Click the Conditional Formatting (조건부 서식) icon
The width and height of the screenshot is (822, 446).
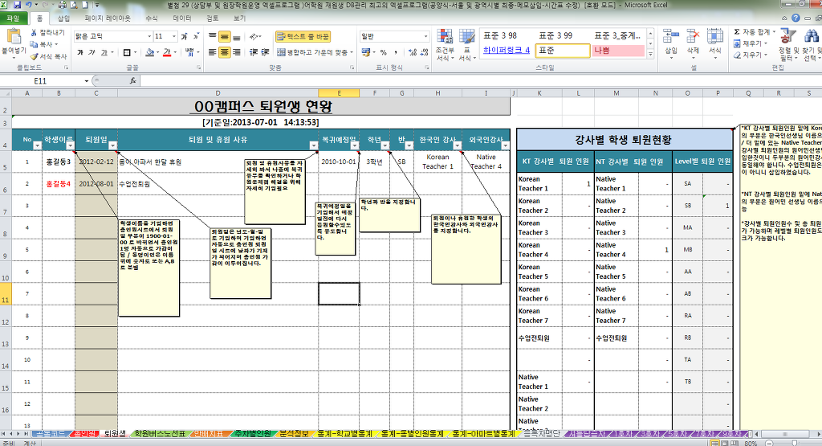(445, 37)
